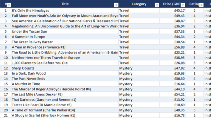This screenshot has height=118, width=211.
Task: Select price cell £37,33
Action: pyautogui.click(x=172, y=31)
